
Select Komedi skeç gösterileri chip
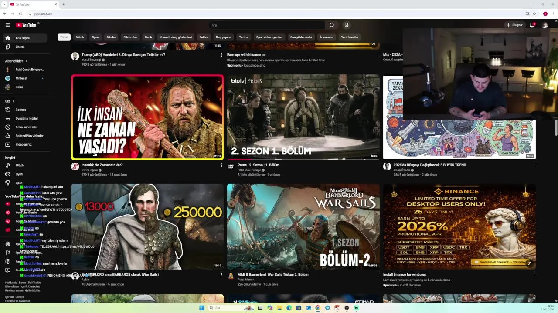tap(176, 37)
